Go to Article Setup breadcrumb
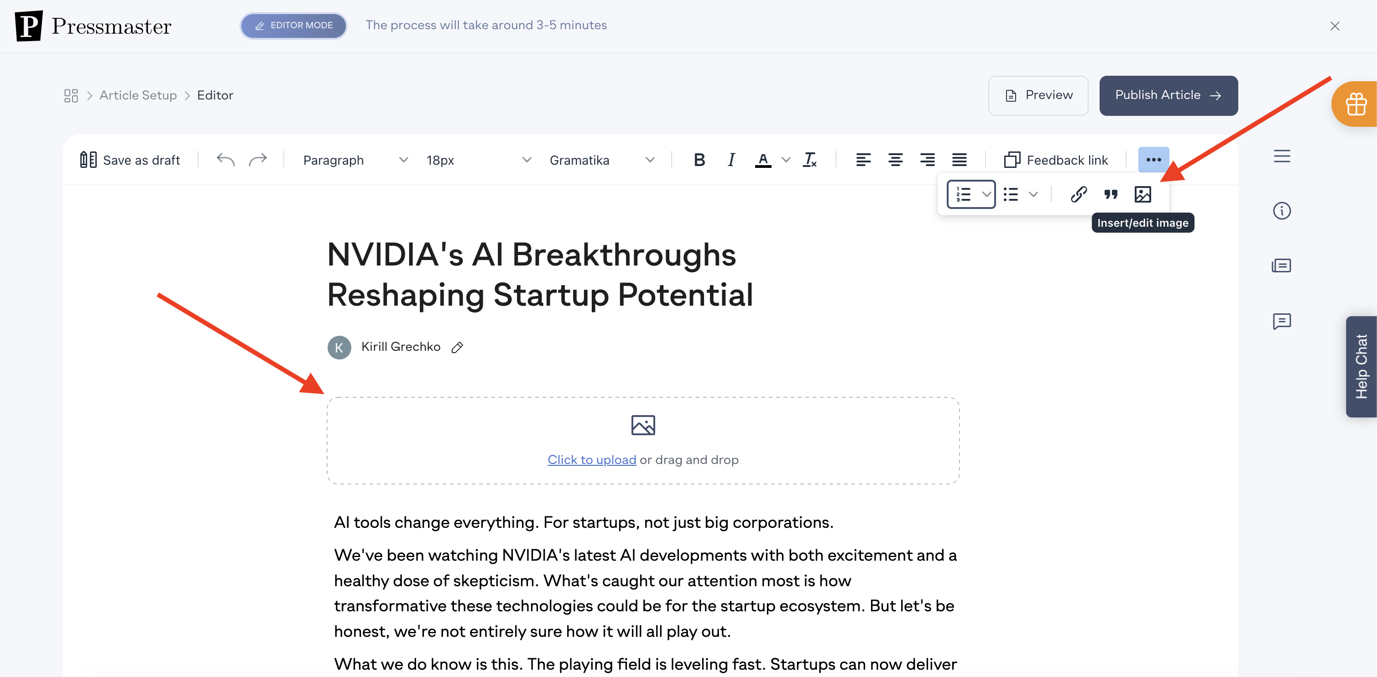This screenshot has height=677, width=1377. point(138,95)
